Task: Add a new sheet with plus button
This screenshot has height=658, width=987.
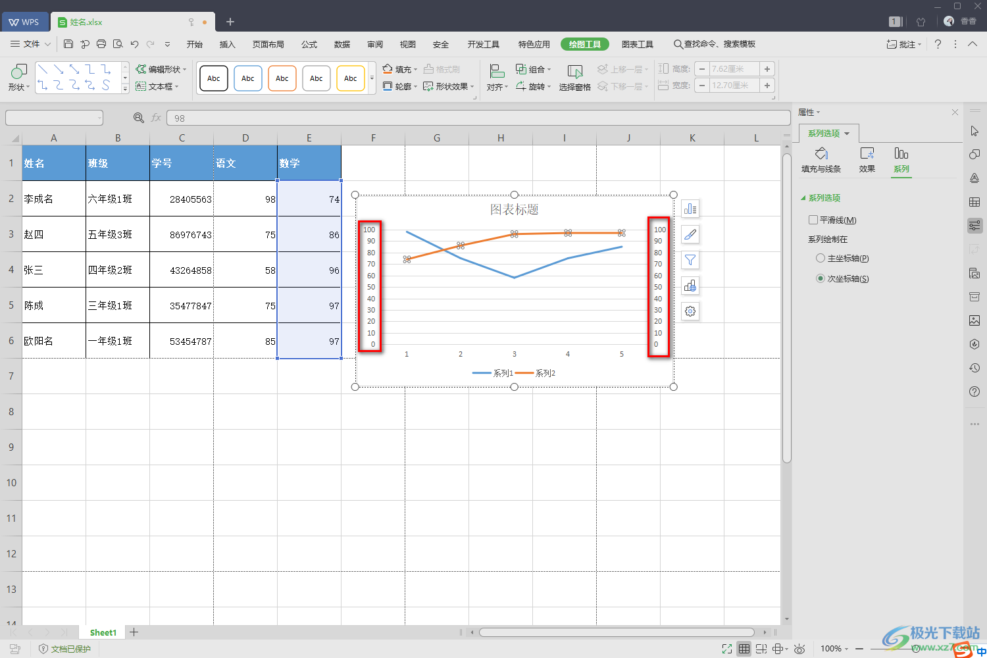Action: [x=134, y=632]
